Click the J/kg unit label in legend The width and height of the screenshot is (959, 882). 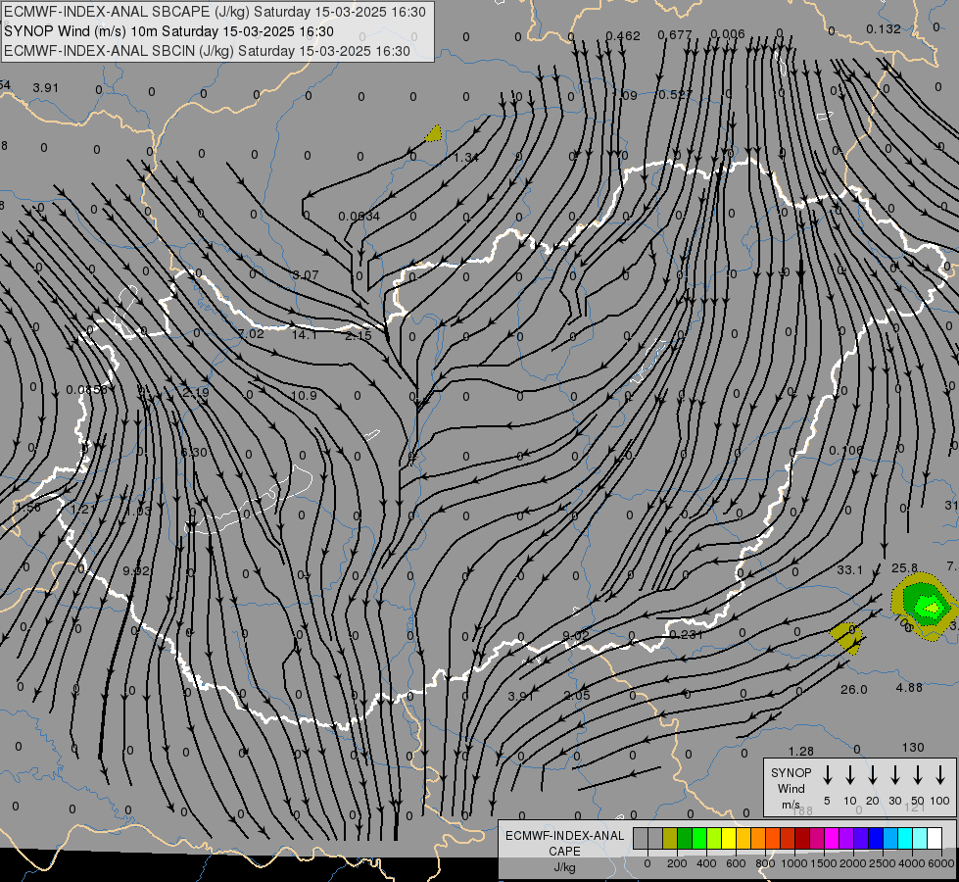pos(564,867)
